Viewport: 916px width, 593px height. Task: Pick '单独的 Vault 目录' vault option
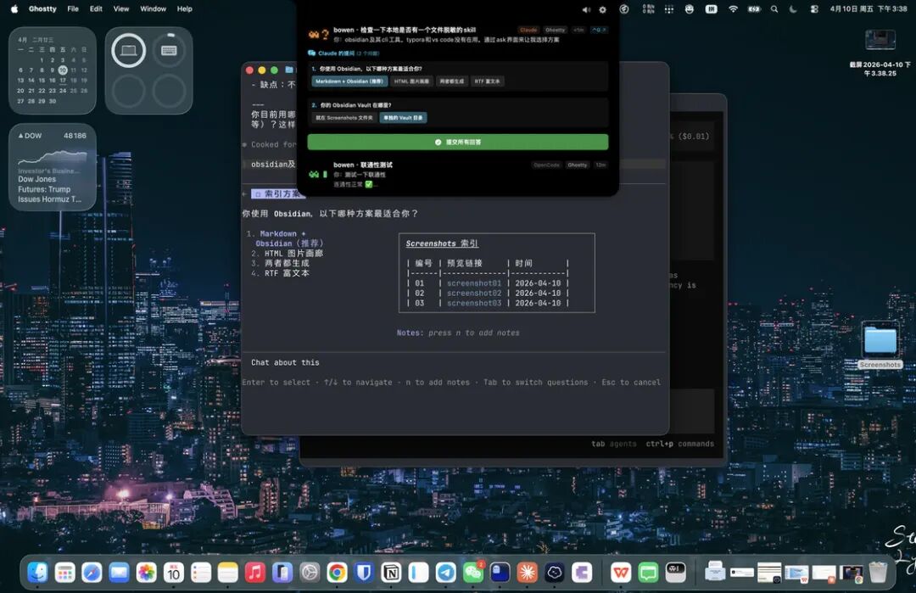403,117
